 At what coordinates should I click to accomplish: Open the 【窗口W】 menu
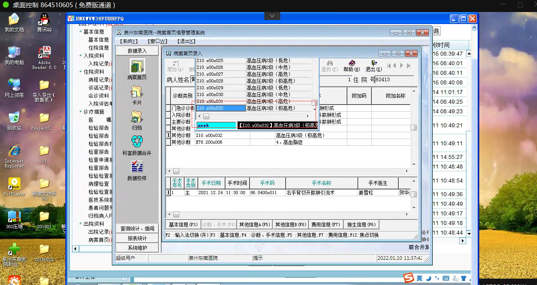point(157,41)
